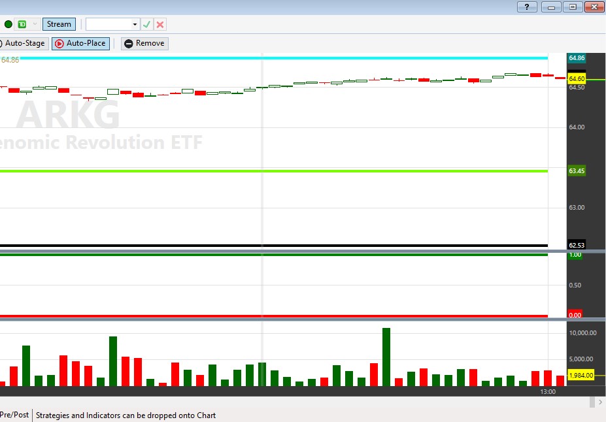Click the 10,000.00 volume axis label
The image size is (606, 422).
tap(582, 333)
